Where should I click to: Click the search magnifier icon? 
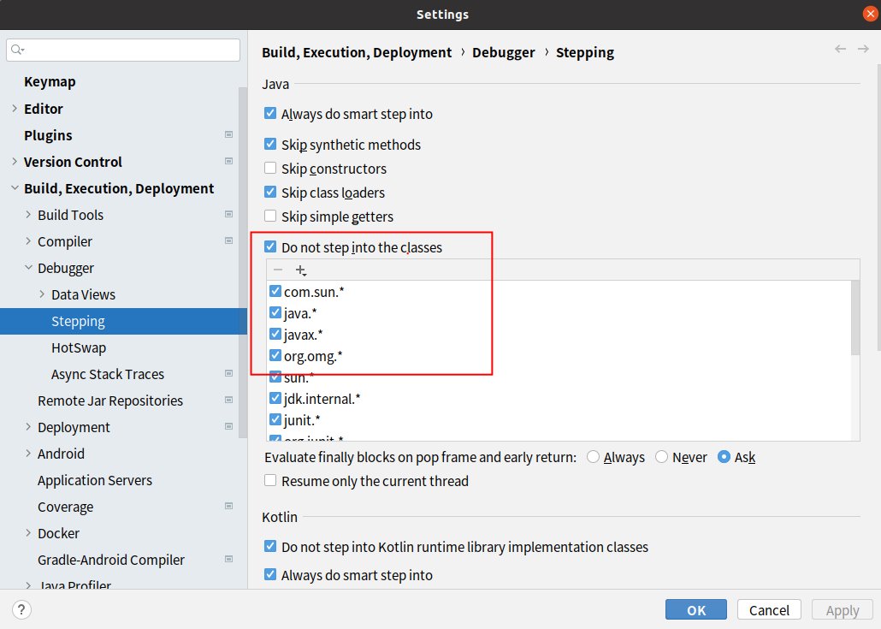[17, 50]
